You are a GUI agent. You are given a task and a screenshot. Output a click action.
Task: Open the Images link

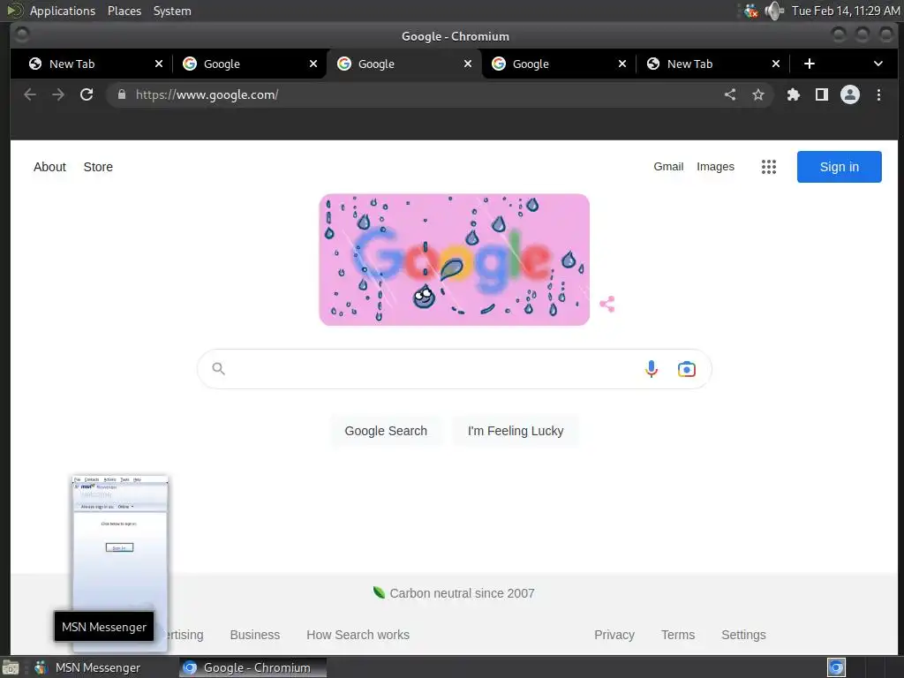click(x=715, y=167)
